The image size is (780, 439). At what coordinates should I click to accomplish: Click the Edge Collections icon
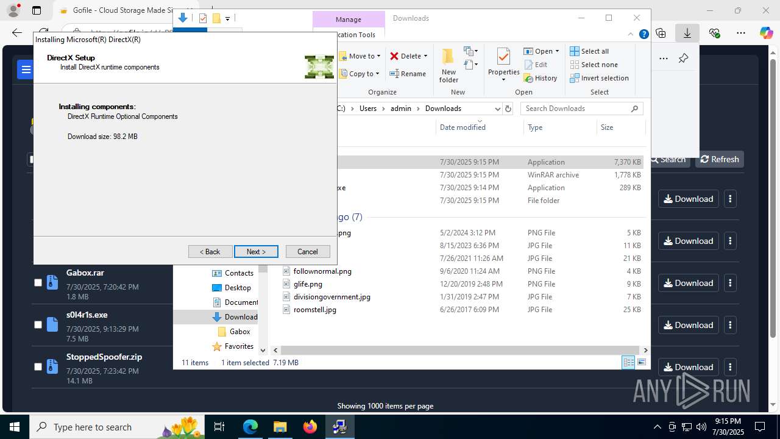click(x=661, y=33)
